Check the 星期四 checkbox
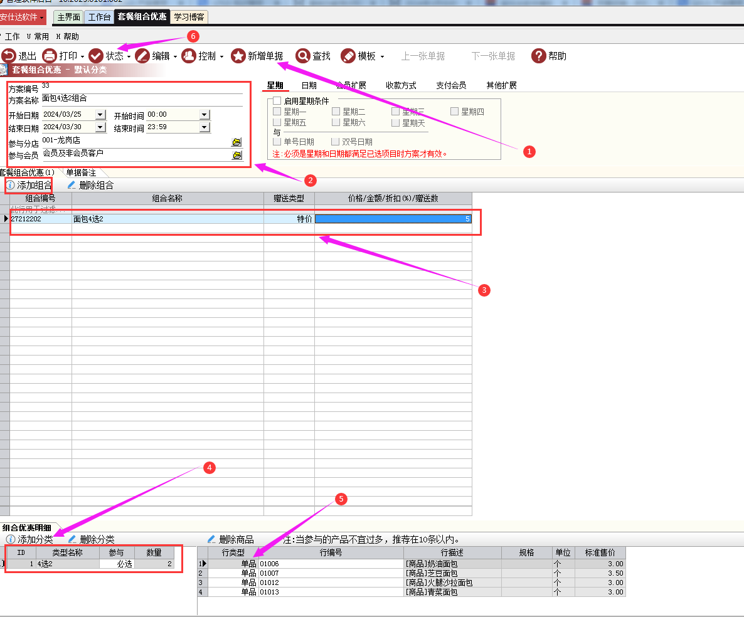 pos(455,112)
